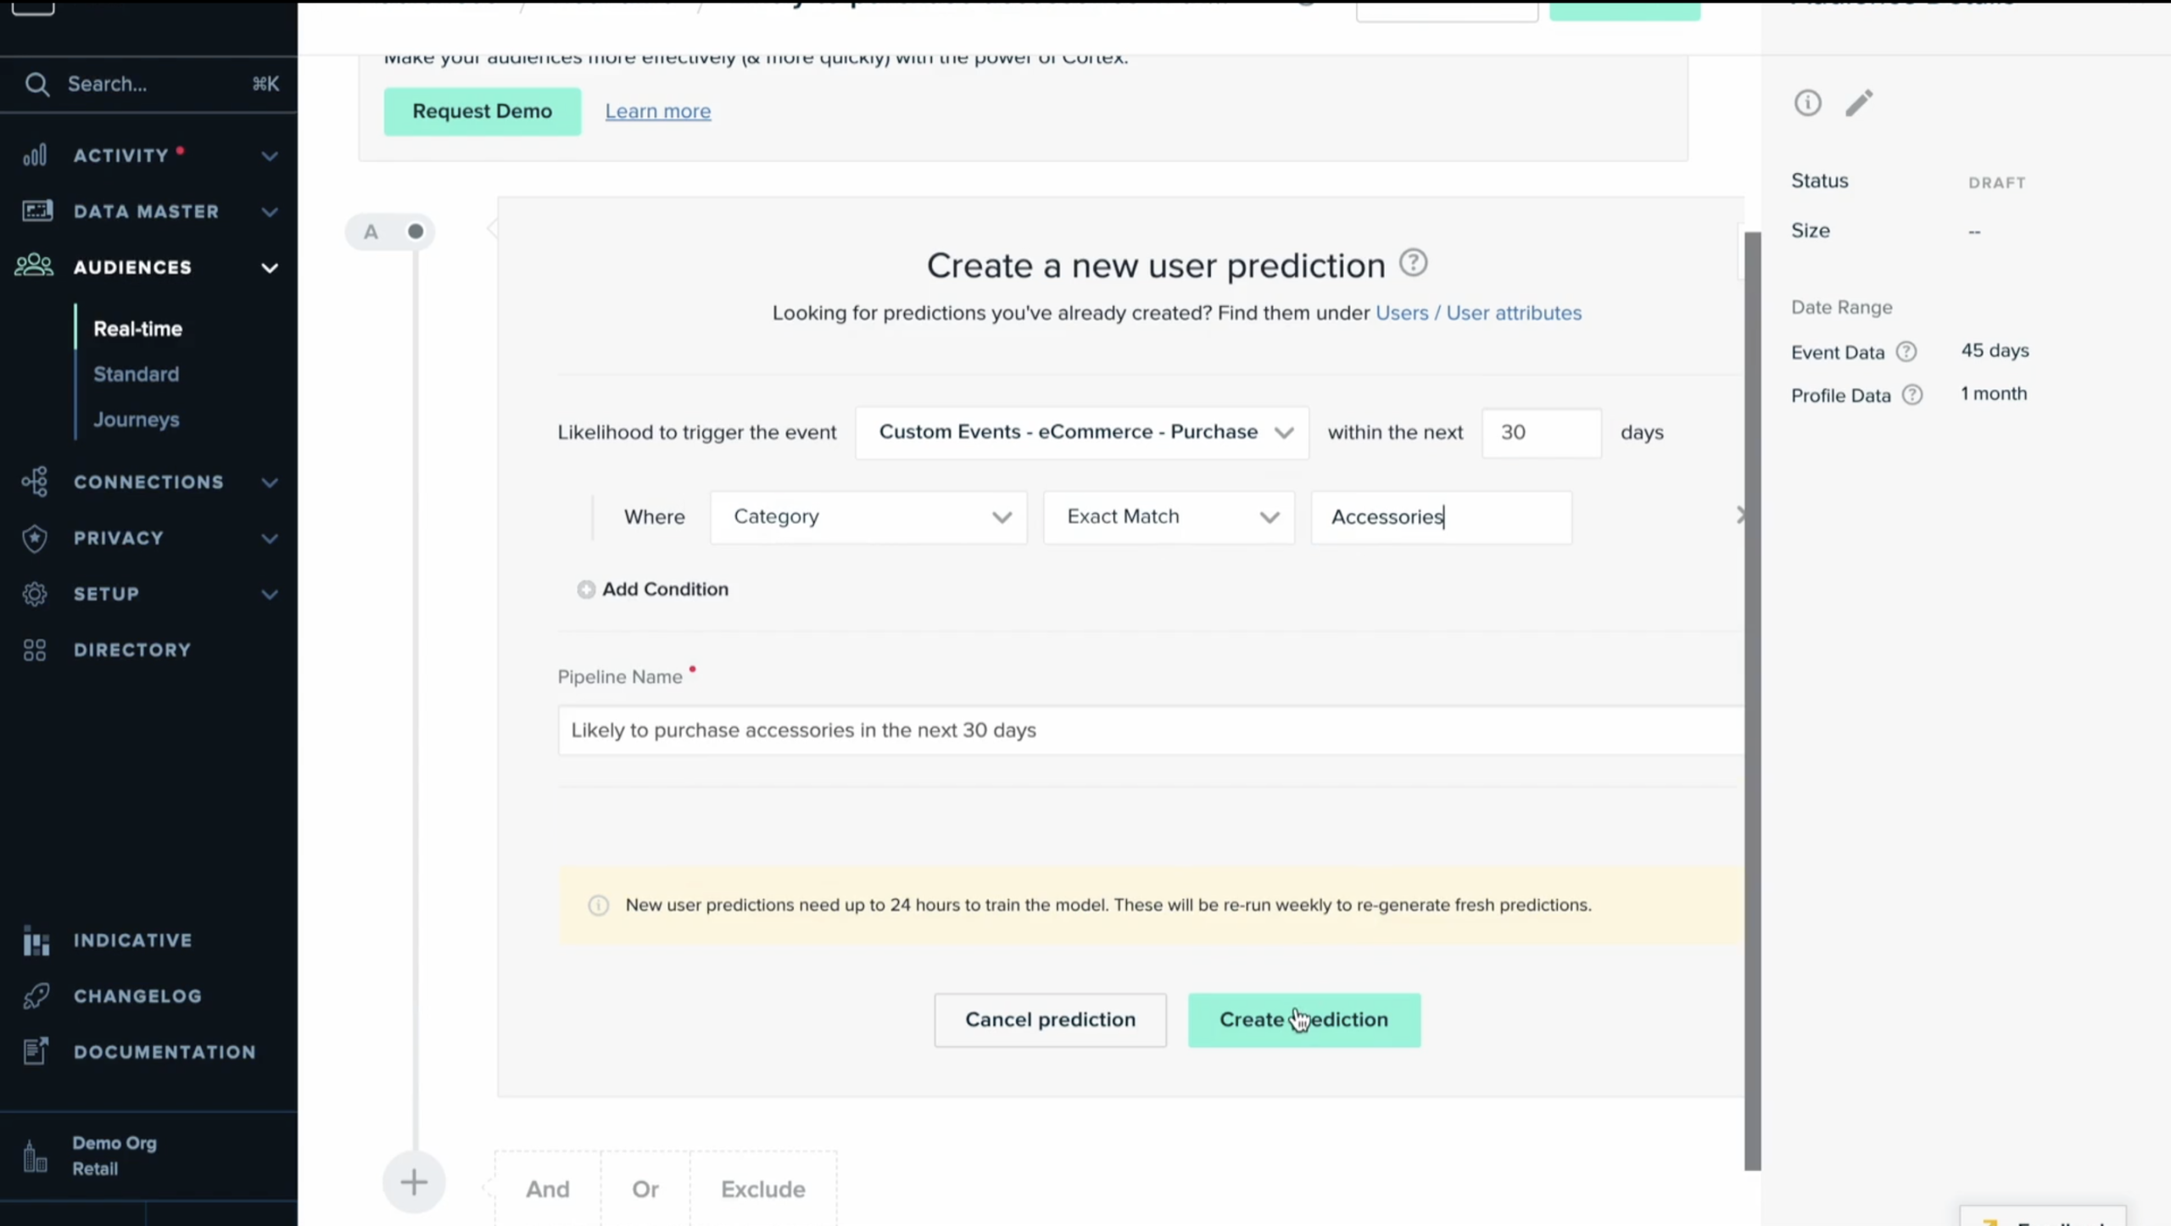
Task: Click the plus add criteria button
Action: pos(414,1182)
